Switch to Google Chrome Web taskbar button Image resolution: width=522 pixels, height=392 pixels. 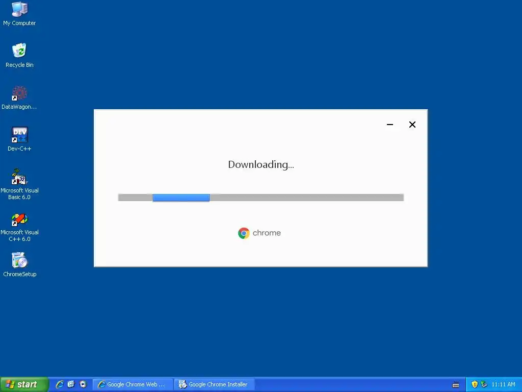133,384
